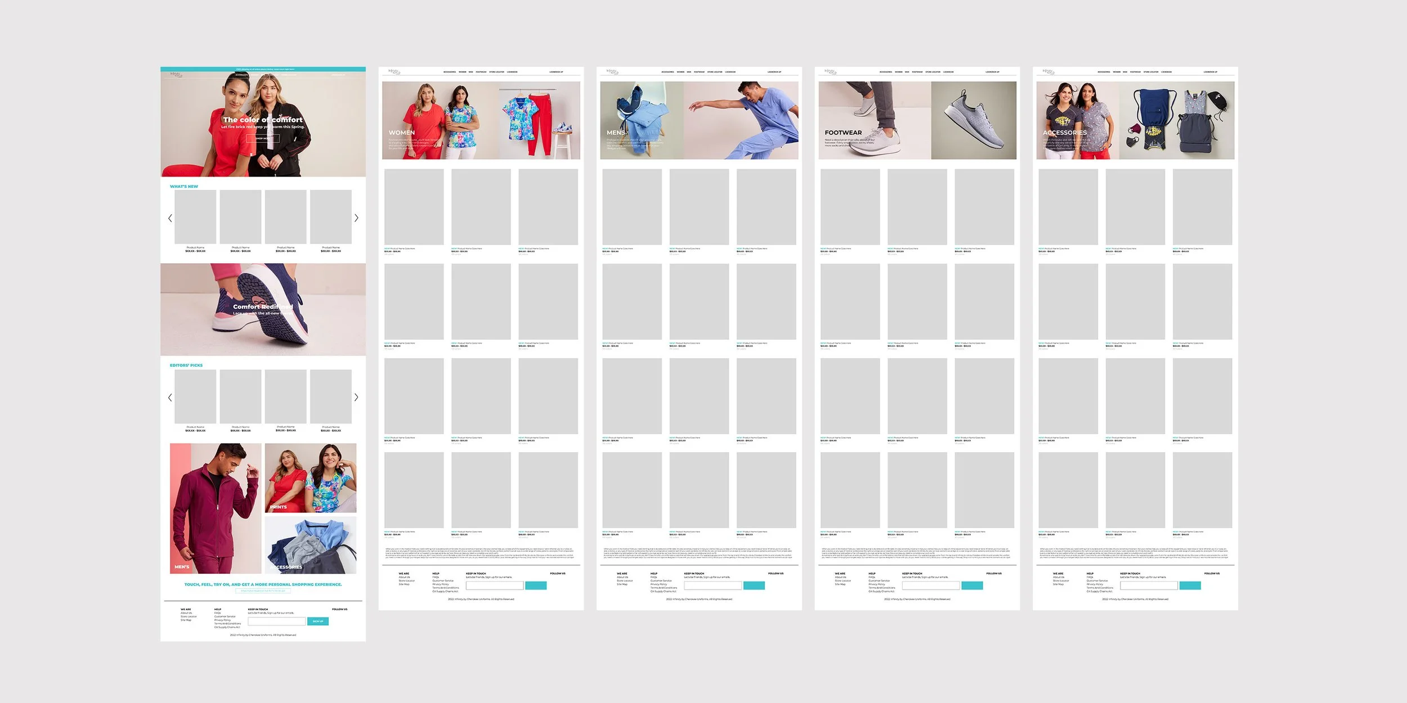The width and height of the screenshot is (1407, 703).
Task: Click the teal free shipping announcement bar
Action: [x=263, y=69]
